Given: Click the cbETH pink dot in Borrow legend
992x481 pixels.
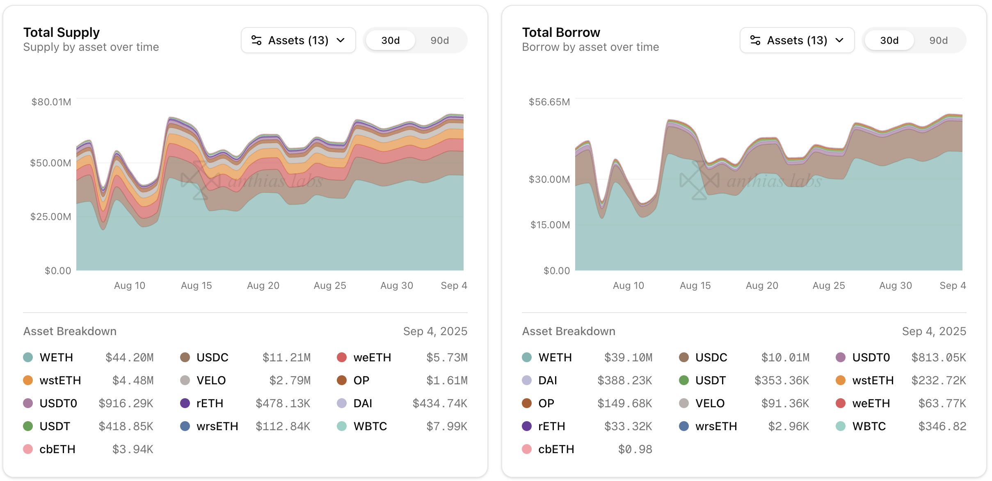Looking at the screenshot, I should 527,449.
